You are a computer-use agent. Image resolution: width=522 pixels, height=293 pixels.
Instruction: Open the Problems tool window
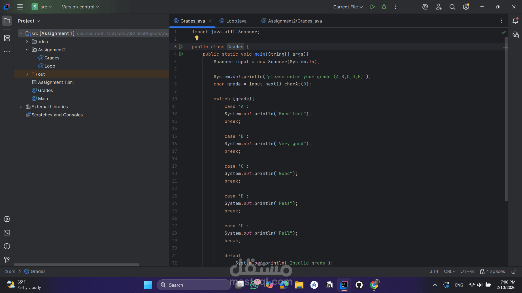click(7, 246)
